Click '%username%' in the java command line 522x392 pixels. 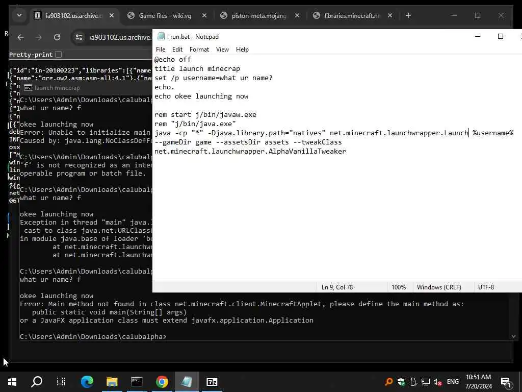493,133
